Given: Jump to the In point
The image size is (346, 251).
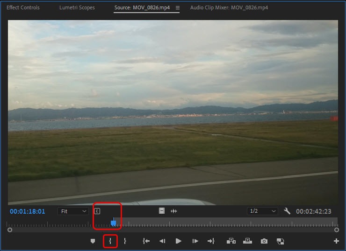Looking at the screenshot, I should tap(146, 241).
